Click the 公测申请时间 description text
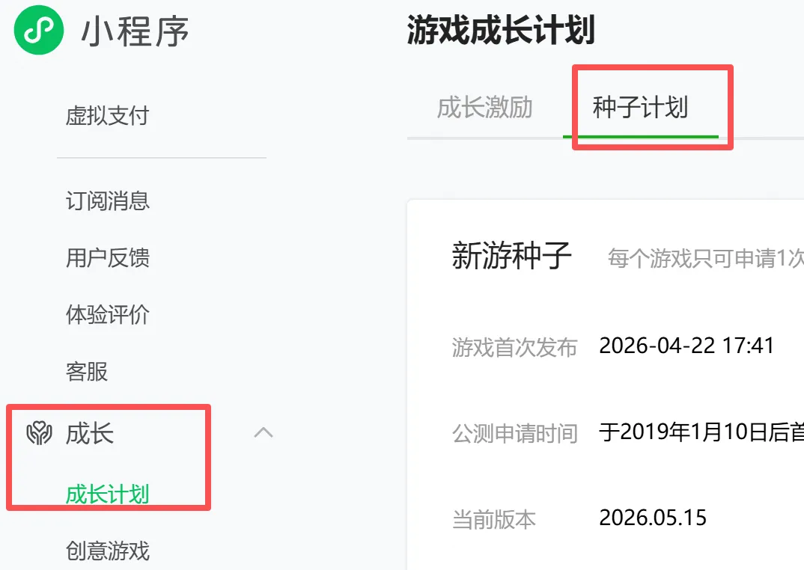 tap(701, 432)
